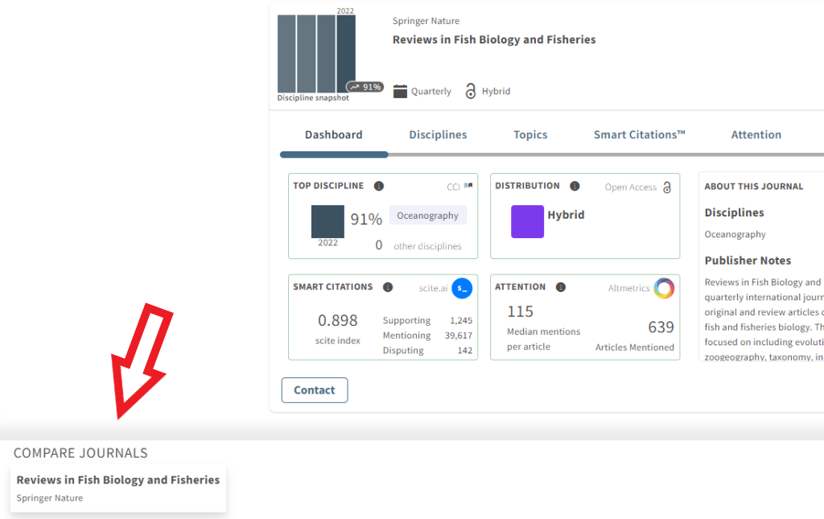This screenshot has width=824, height=519.
Task: Click the CCI flag icon
Action: point(468,186)
